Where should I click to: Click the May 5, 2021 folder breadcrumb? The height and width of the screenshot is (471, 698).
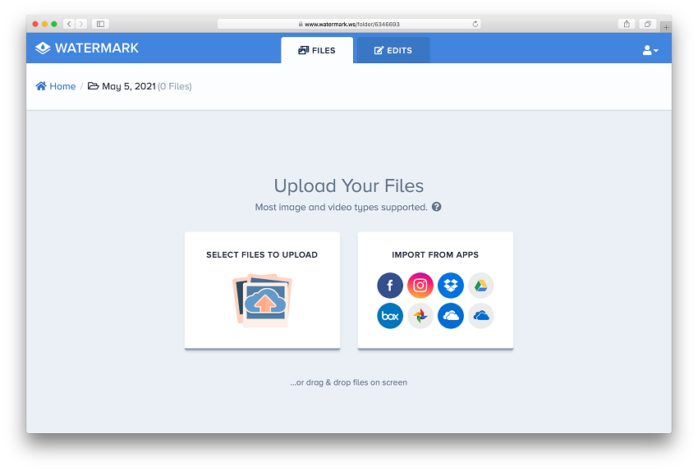click(x=122, y=86)
